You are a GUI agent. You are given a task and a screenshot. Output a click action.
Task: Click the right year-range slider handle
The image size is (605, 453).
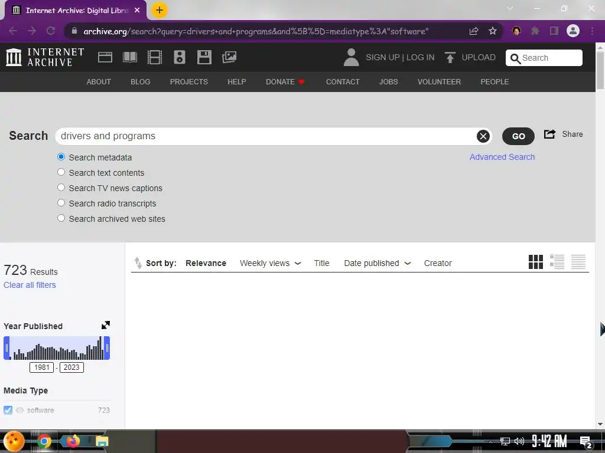[107, 348]
